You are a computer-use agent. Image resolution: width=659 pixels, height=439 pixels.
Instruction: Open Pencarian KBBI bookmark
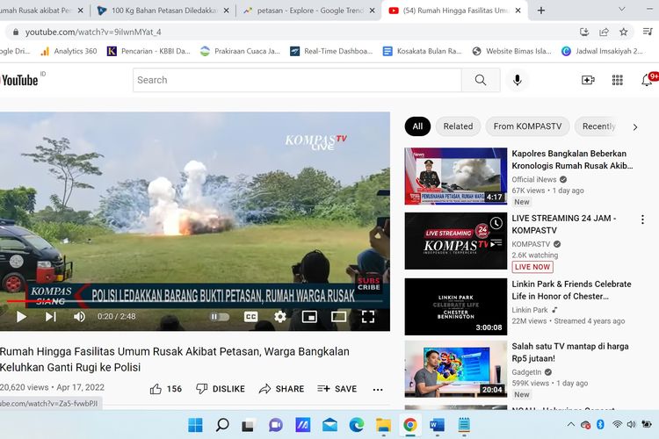click(148, 51)
